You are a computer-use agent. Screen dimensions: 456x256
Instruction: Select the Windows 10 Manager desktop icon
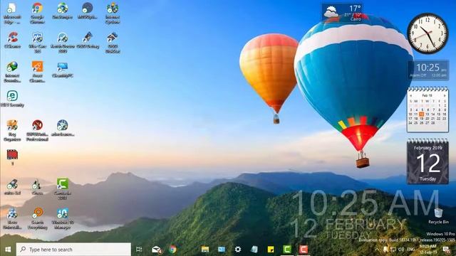point(62,218)
